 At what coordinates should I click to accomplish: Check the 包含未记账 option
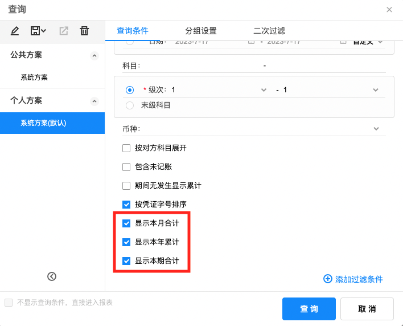point(126,167)
